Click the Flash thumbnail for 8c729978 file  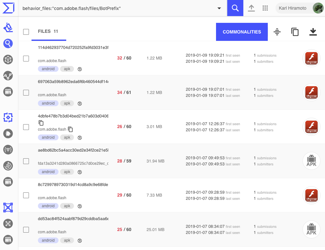pyautogui.click(x=311, y=195)
